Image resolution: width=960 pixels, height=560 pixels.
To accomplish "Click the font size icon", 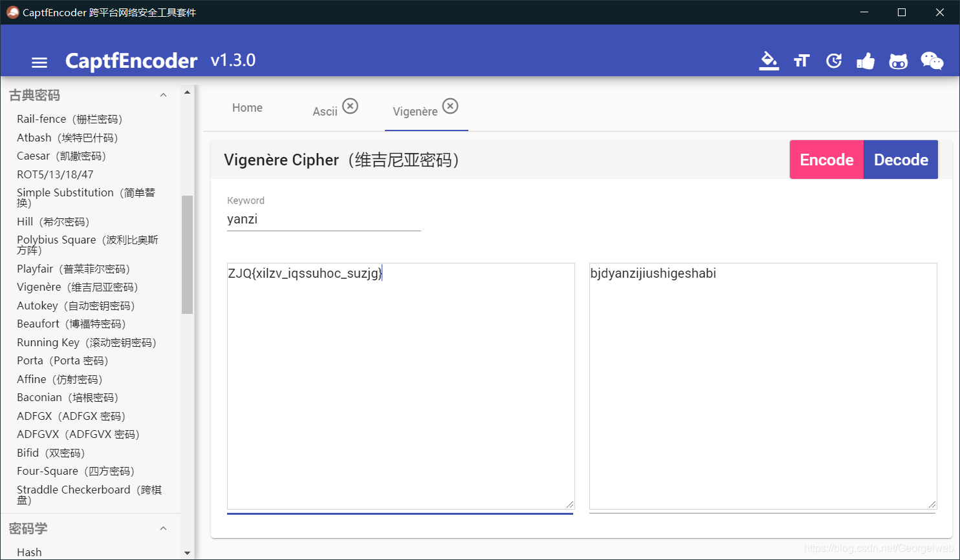I will [x=802, y=61].
